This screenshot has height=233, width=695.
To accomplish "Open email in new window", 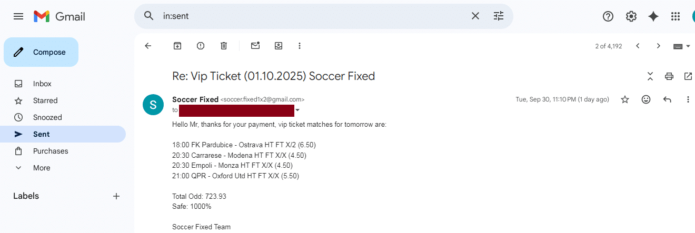I will click(x=688, y=76).
